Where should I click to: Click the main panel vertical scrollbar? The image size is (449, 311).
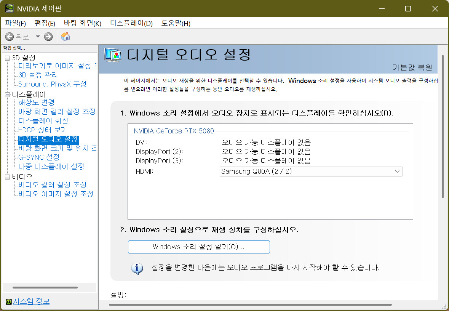[443, 127]
